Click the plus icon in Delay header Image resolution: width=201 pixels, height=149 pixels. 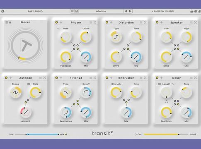click(162, 78)
